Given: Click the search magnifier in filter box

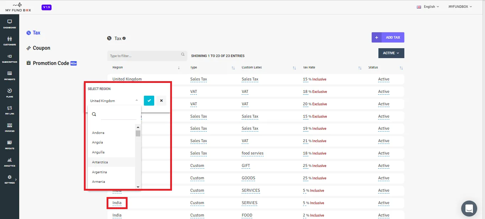Looking at the screenshot, I should click(183, 55).
